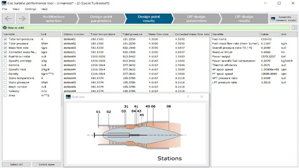This screenshot has width=299, height=168.
Task: Click the forward arrow navigation button
Action: tap(22, 19)
